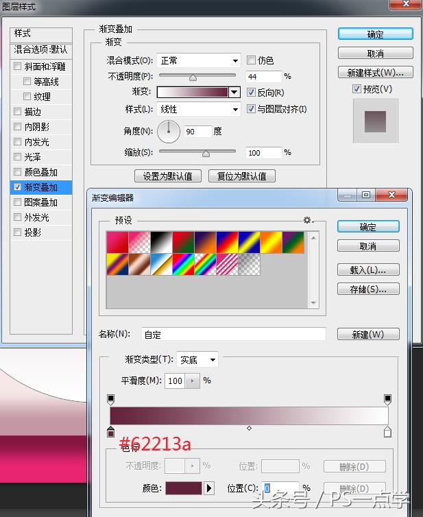Screen dimensions: 423x517
Task: Click Load (载入) gradients button
Action: point(368,269)
